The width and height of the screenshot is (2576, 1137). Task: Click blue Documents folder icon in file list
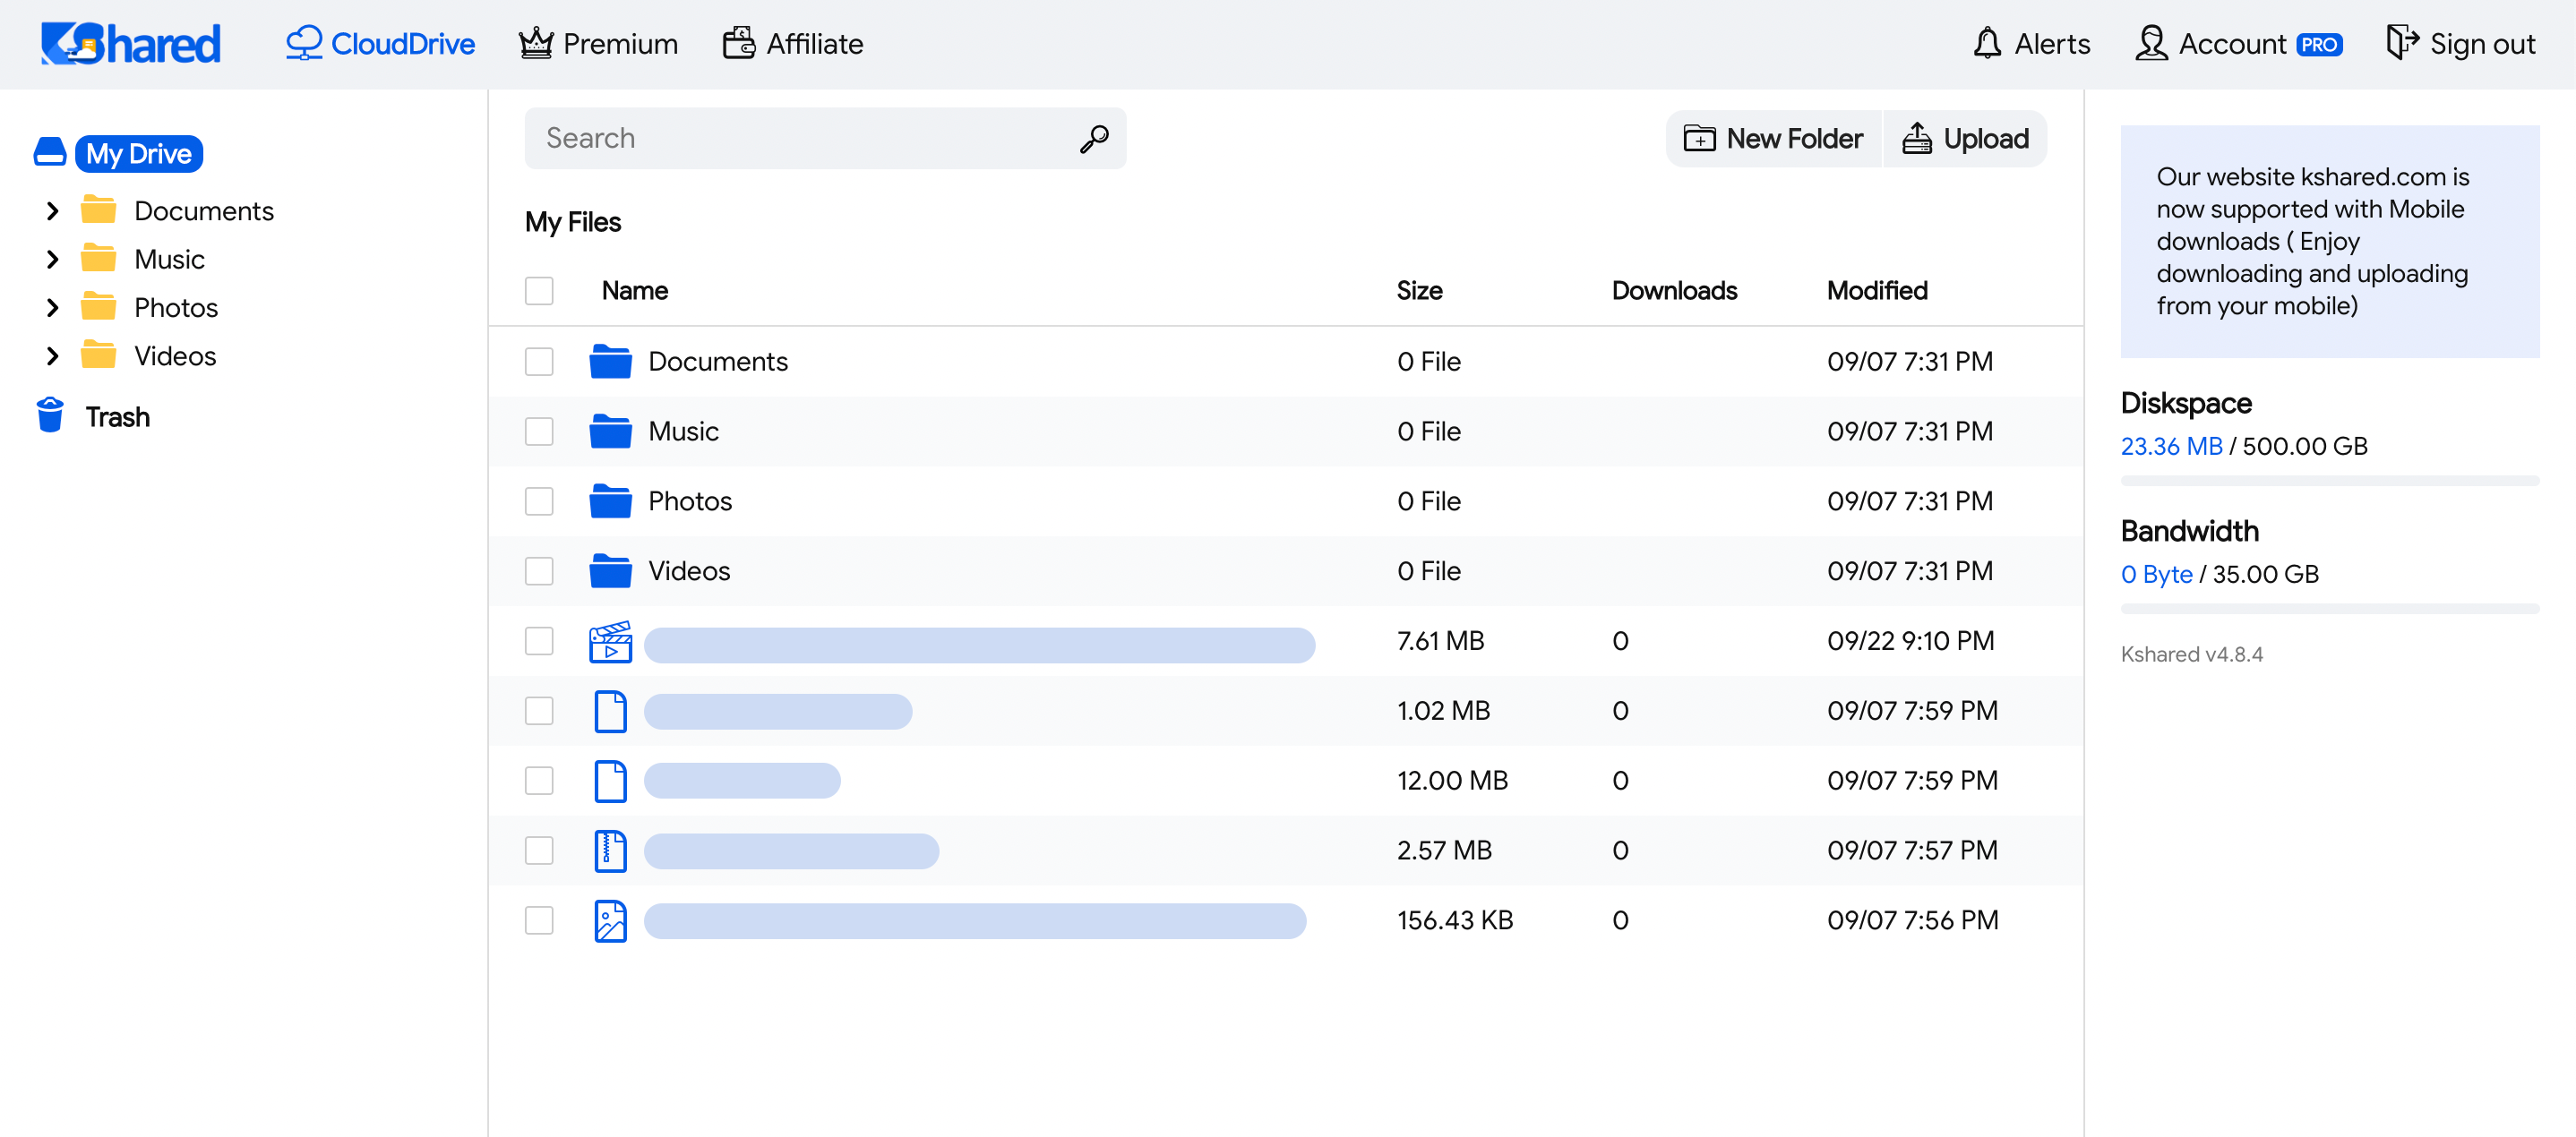coord(610,361)
